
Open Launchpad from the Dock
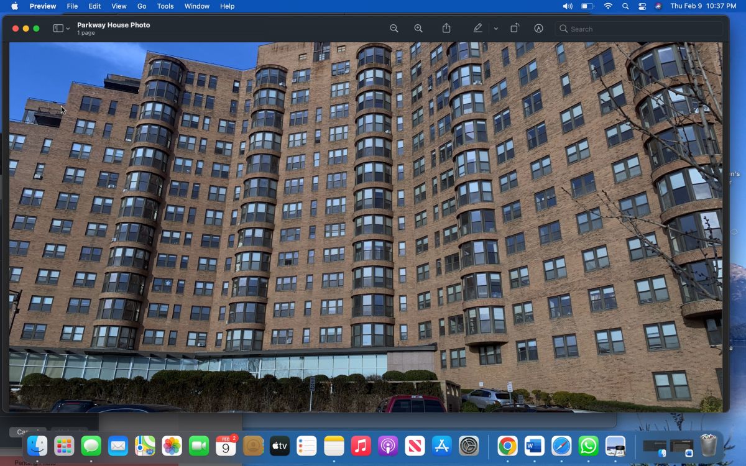click(x=64, y=445)
